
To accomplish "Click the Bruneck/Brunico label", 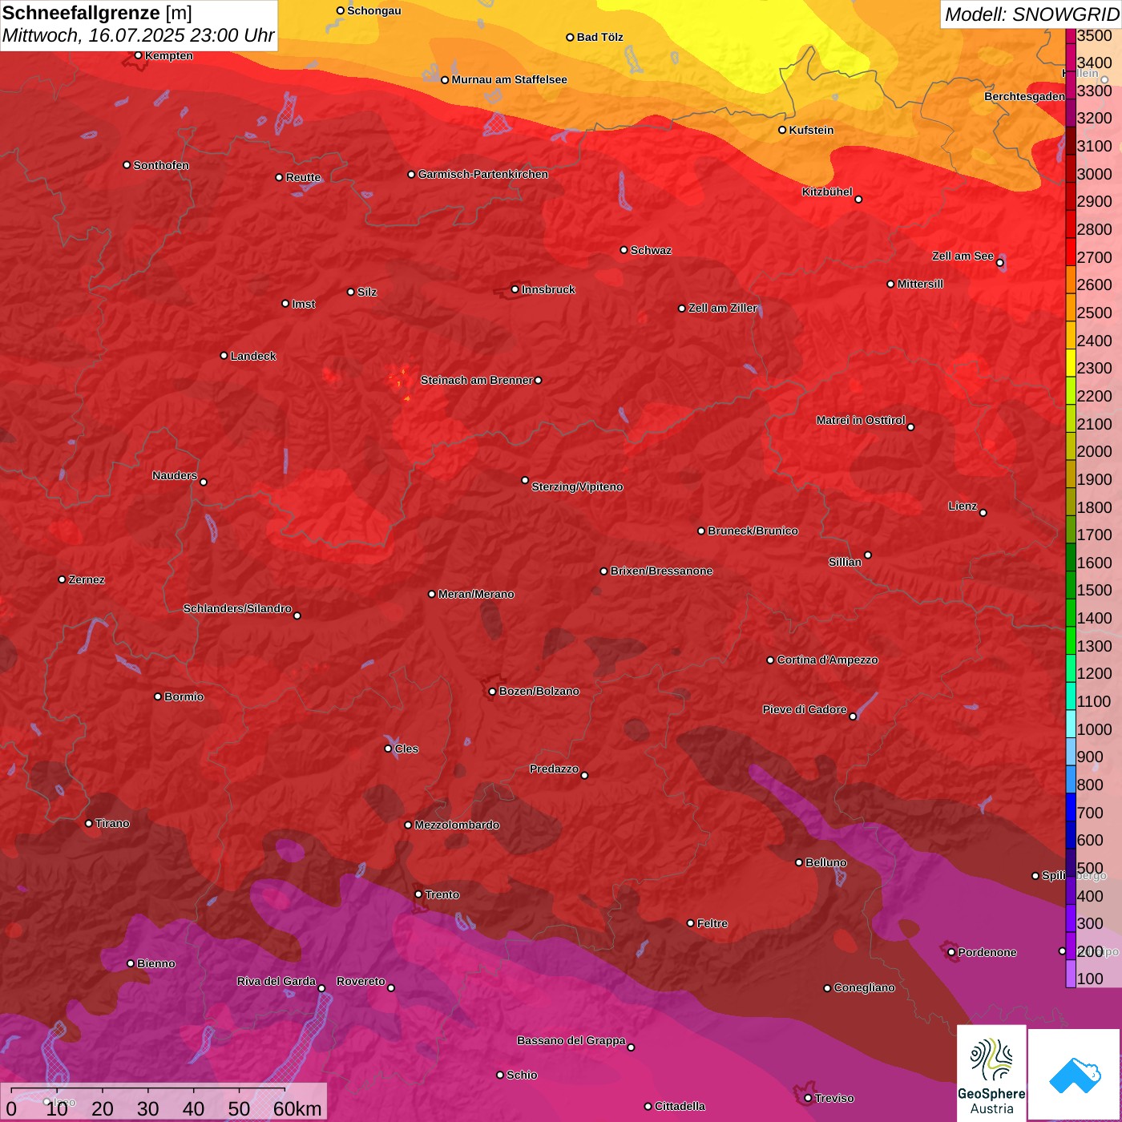I will coord(753,531).
